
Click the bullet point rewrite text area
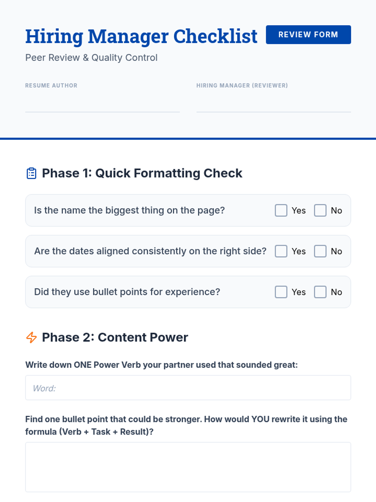click(x=188, y=467)
